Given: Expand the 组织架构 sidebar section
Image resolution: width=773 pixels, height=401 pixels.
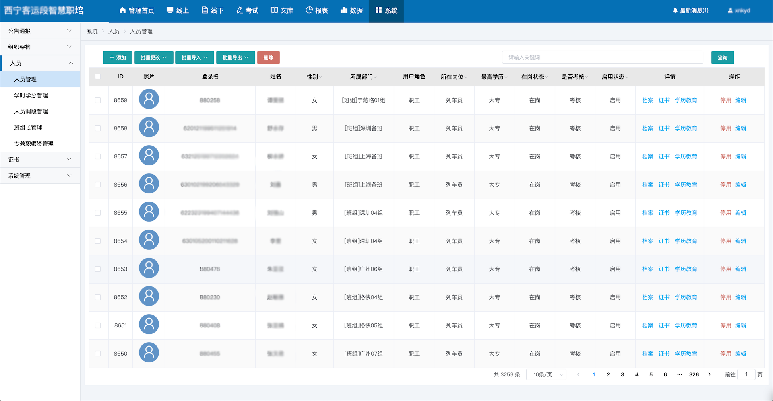Looking at the screenshot, I should coord(40,47).
